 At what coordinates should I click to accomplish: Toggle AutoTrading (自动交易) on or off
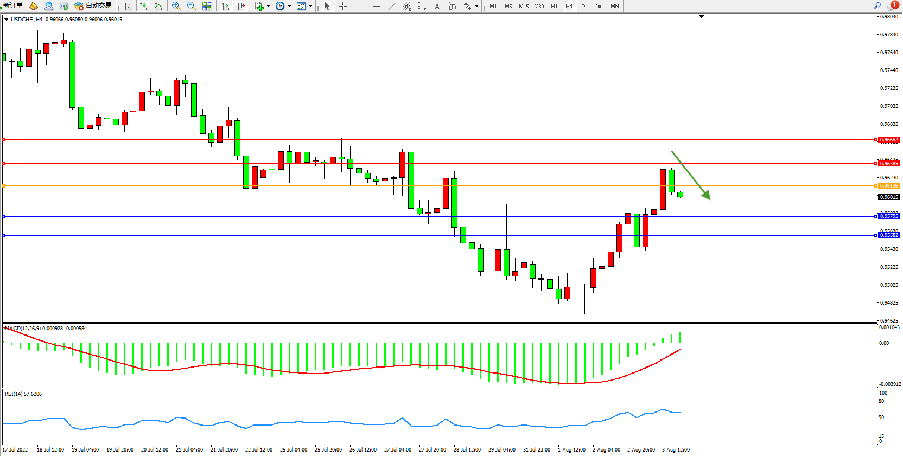(x=93, y=6)
